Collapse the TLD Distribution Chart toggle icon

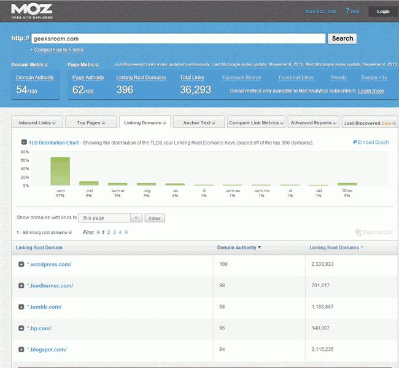click(x=24, y=142)
